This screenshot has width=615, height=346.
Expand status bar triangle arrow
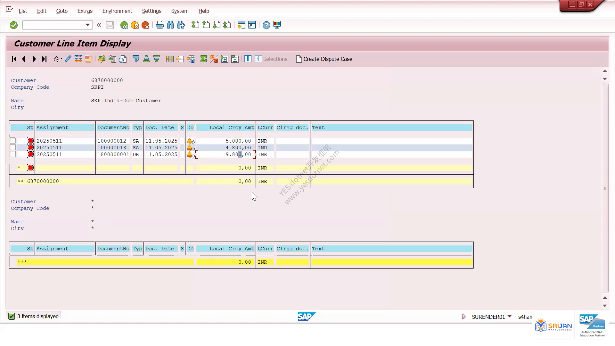(x=463, y=317)
